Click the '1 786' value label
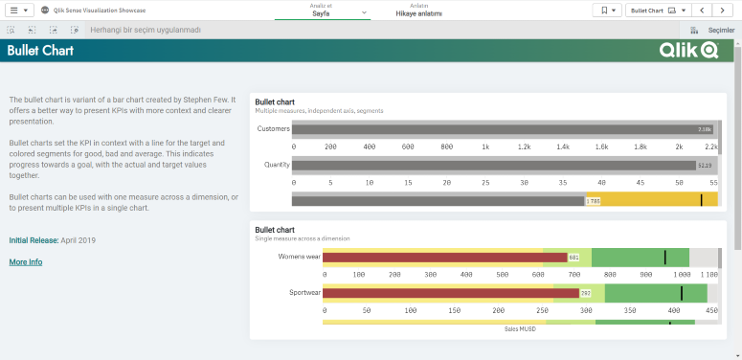 594,201
